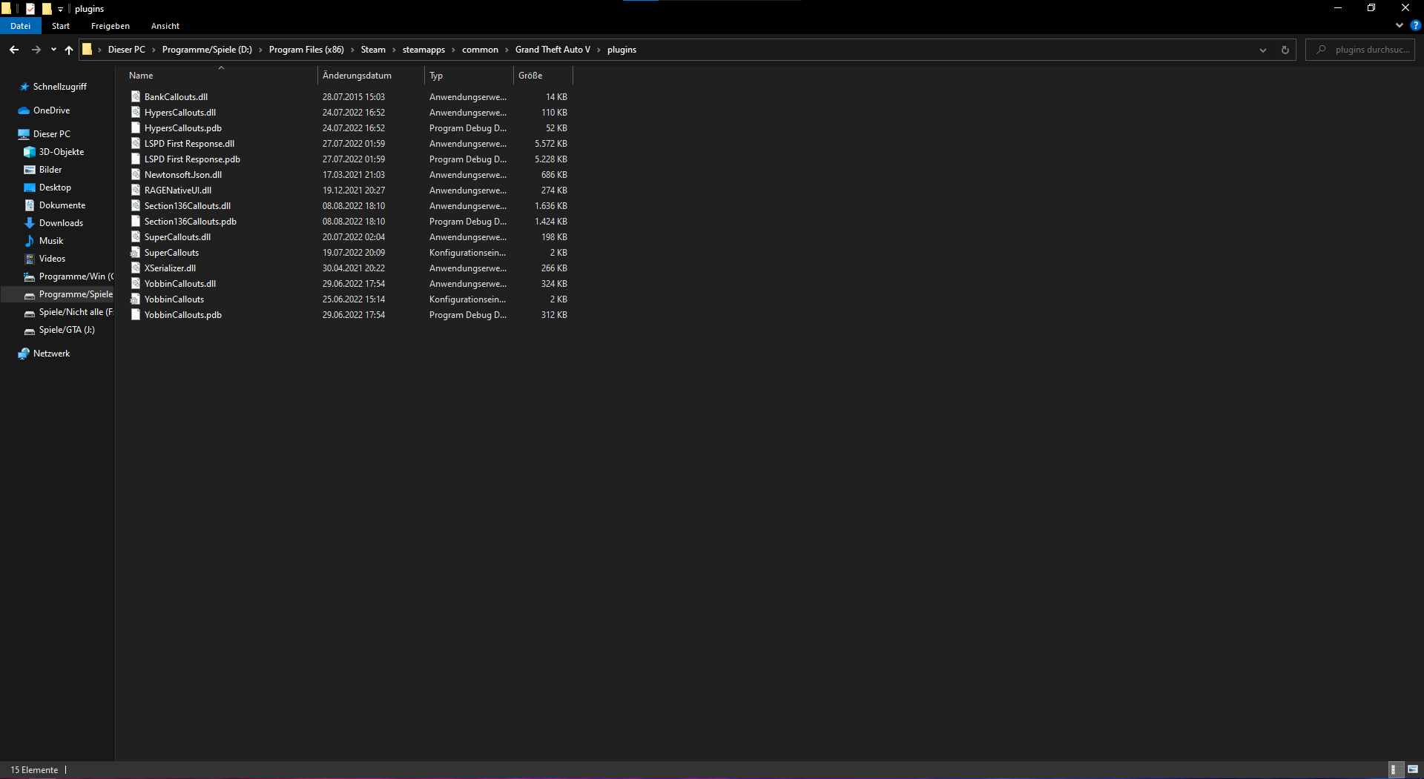Focus the plugins search box

tap(1360, 50)
